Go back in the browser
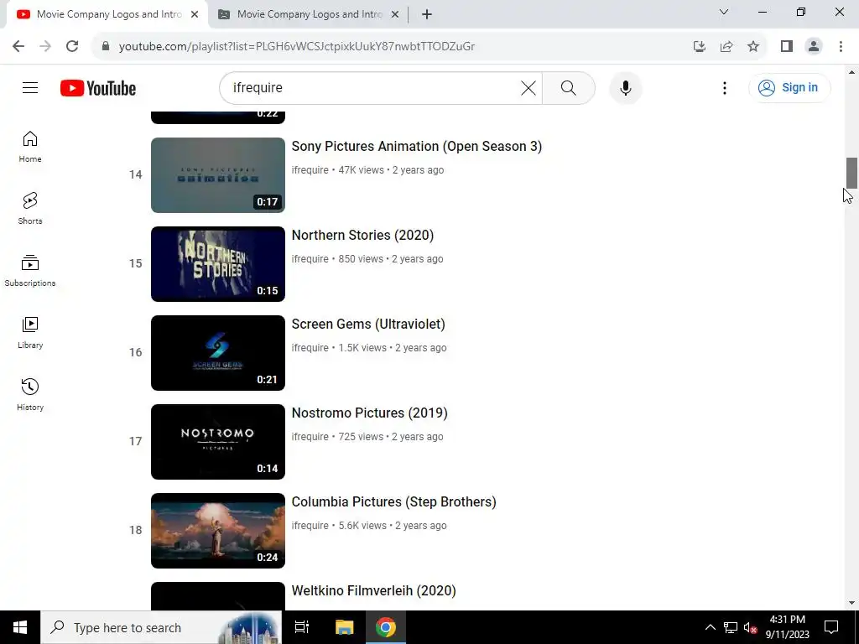This screenshot has height=644, width=859. [x=18, y=46]
